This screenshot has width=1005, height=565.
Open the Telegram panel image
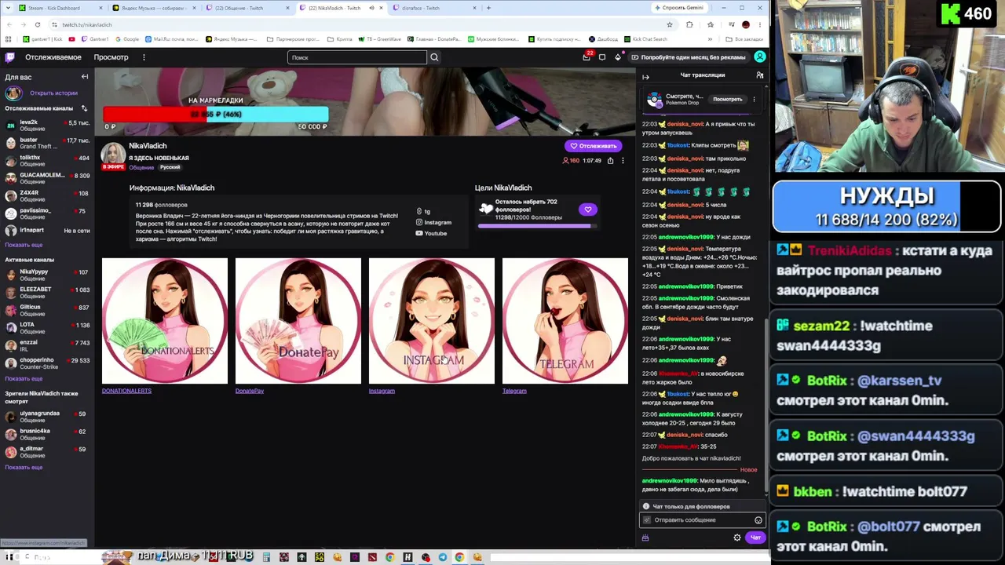point(565,321)
